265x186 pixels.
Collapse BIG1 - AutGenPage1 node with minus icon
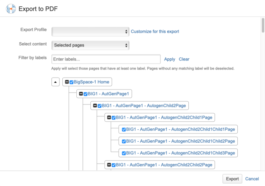coord(81,94)
